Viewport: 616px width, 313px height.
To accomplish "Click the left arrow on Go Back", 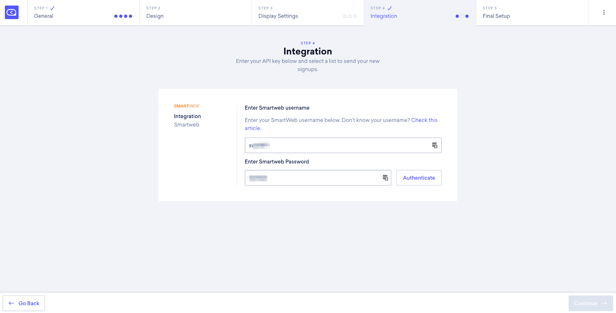I will (x=12, y=303).
